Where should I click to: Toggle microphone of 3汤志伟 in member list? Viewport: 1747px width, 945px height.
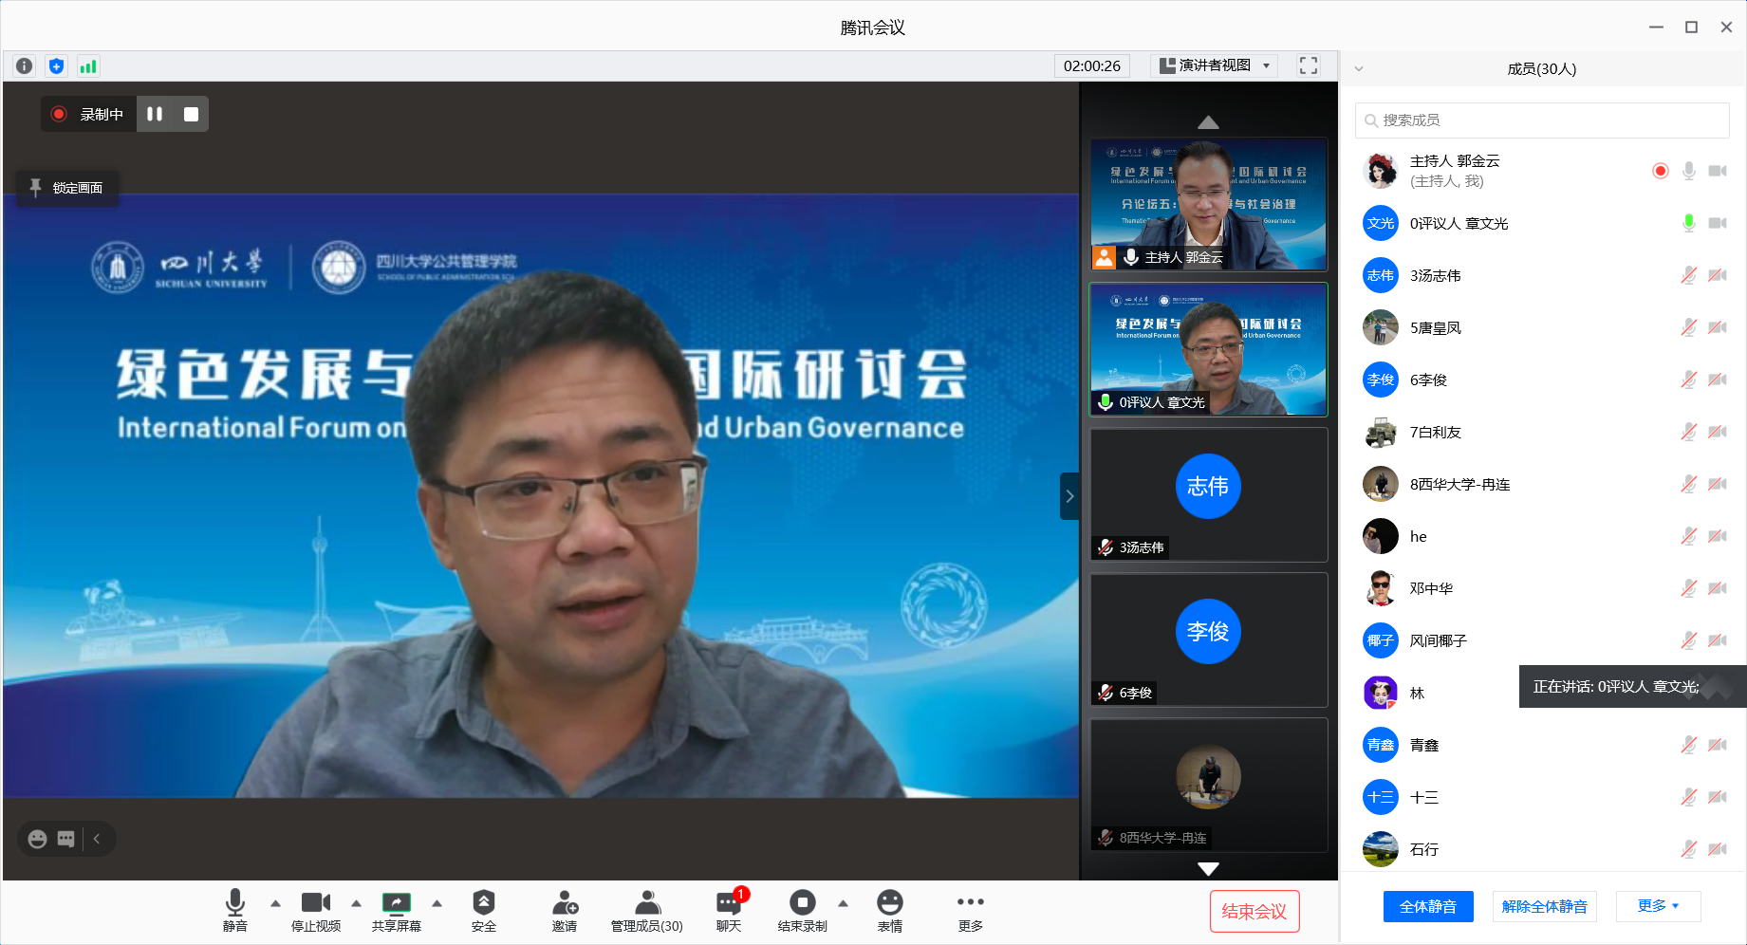click(x=1688, y=276)
